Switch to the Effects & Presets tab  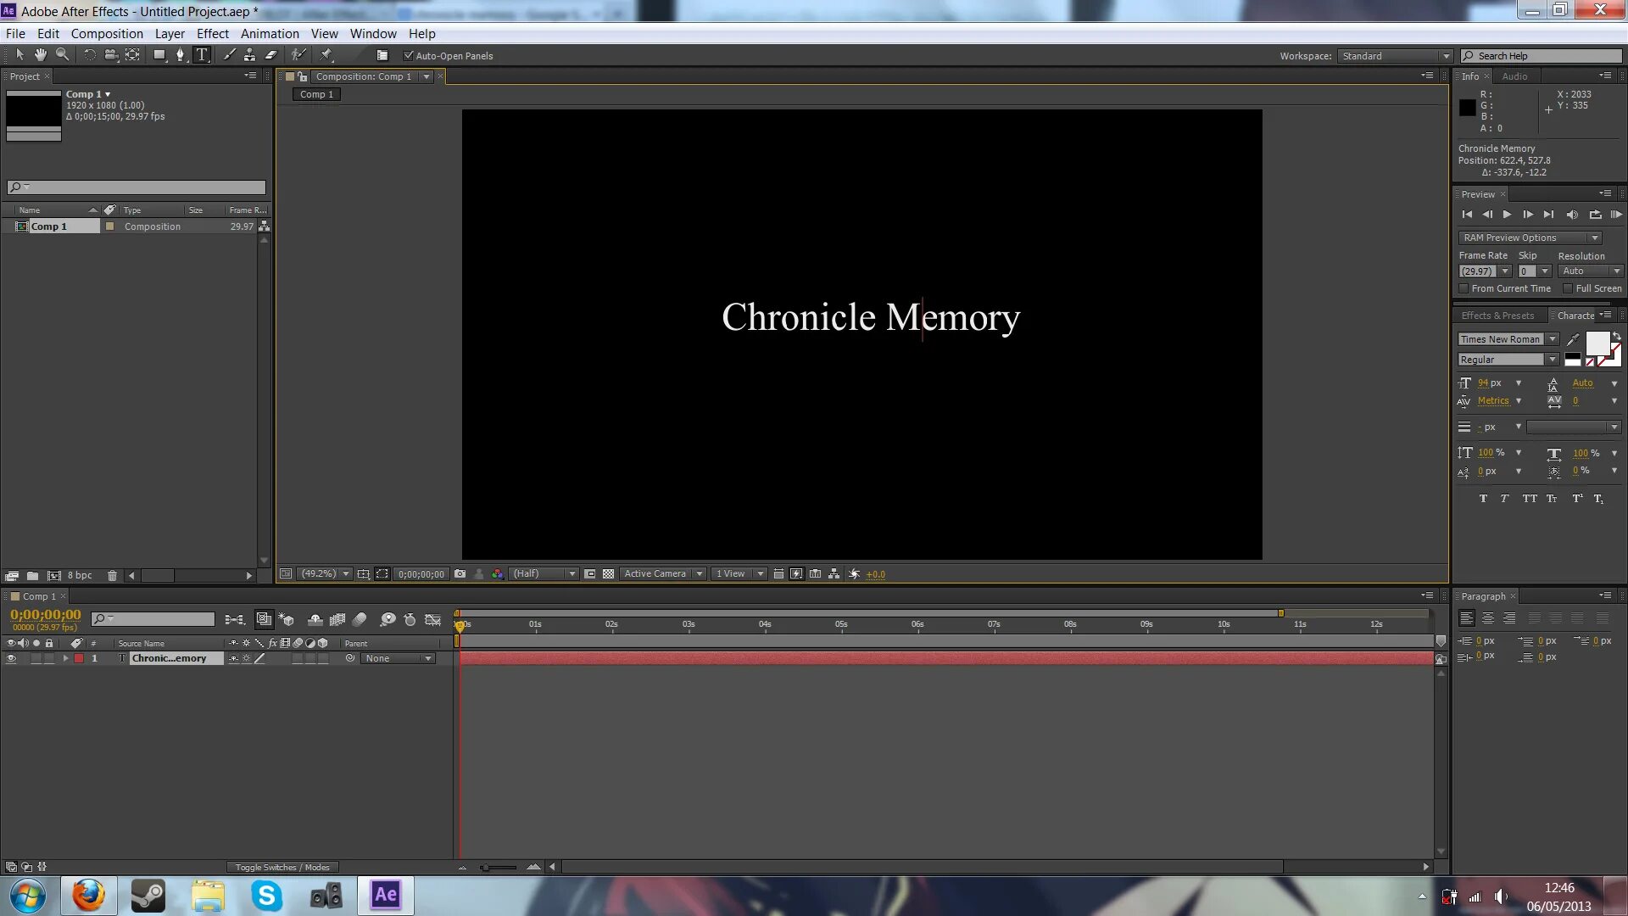(1497, 316)
